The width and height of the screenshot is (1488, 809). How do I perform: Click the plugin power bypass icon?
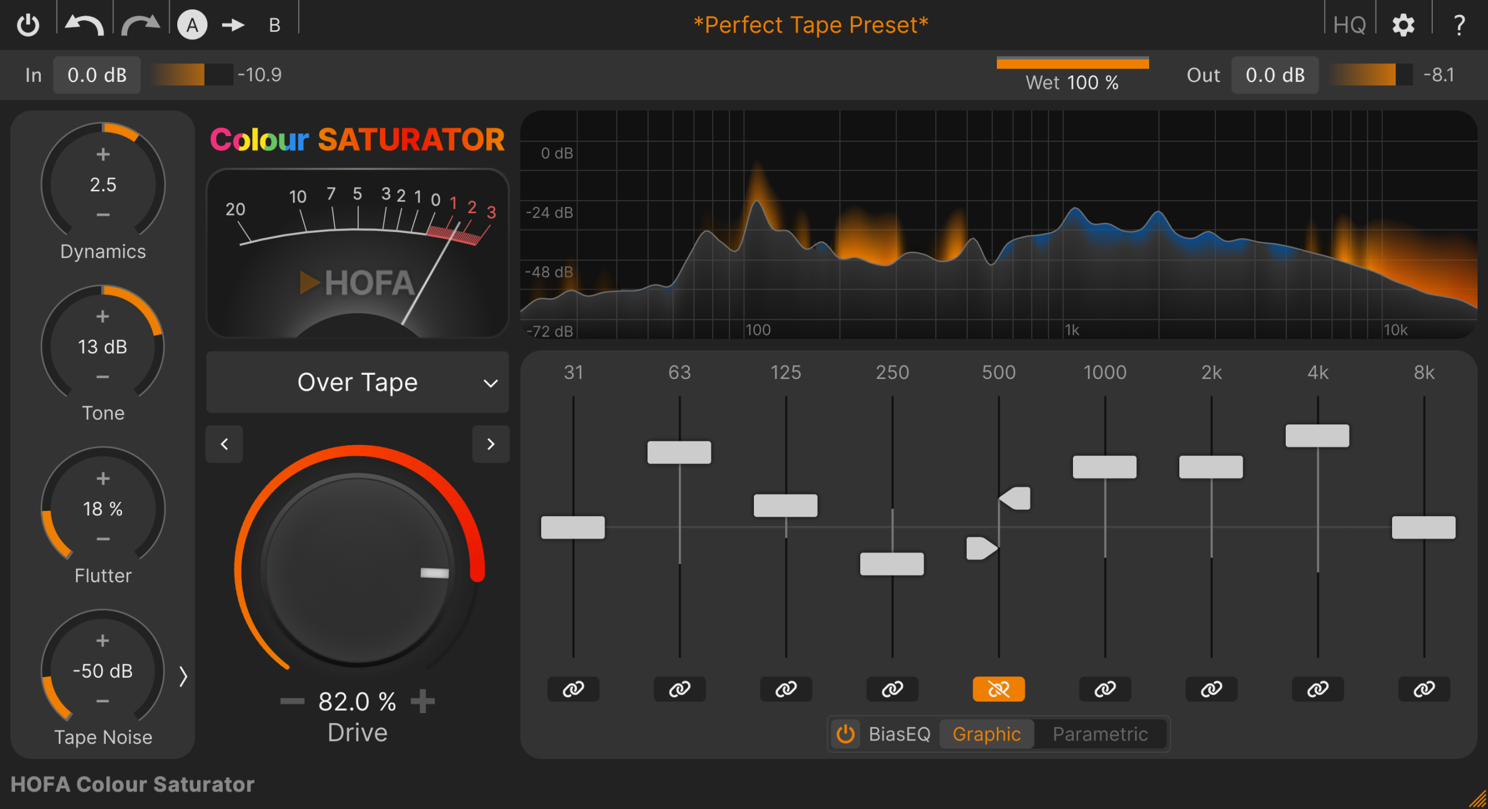click(x=27, y=25)
